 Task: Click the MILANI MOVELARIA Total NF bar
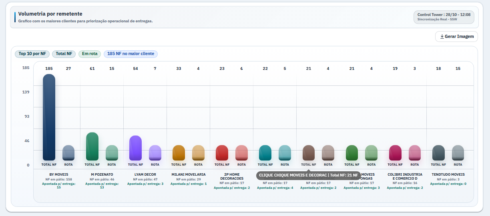click(x=179, y=153)
